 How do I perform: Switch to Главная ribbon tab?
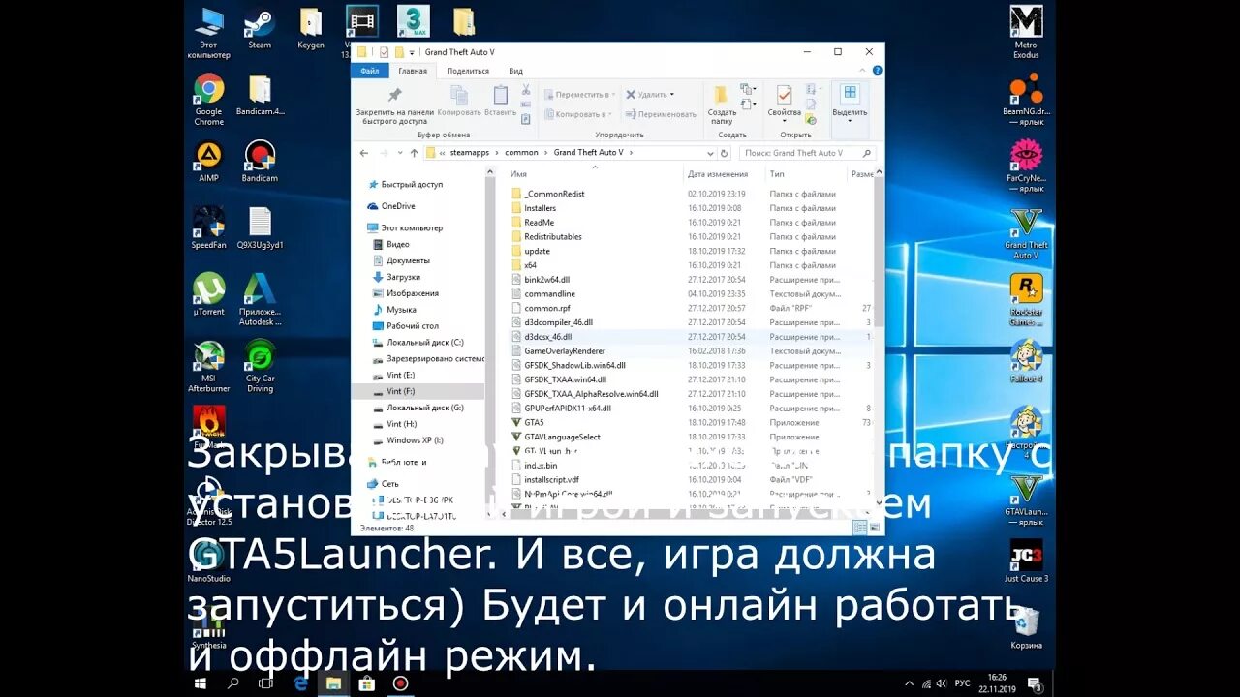pos(413,71)
